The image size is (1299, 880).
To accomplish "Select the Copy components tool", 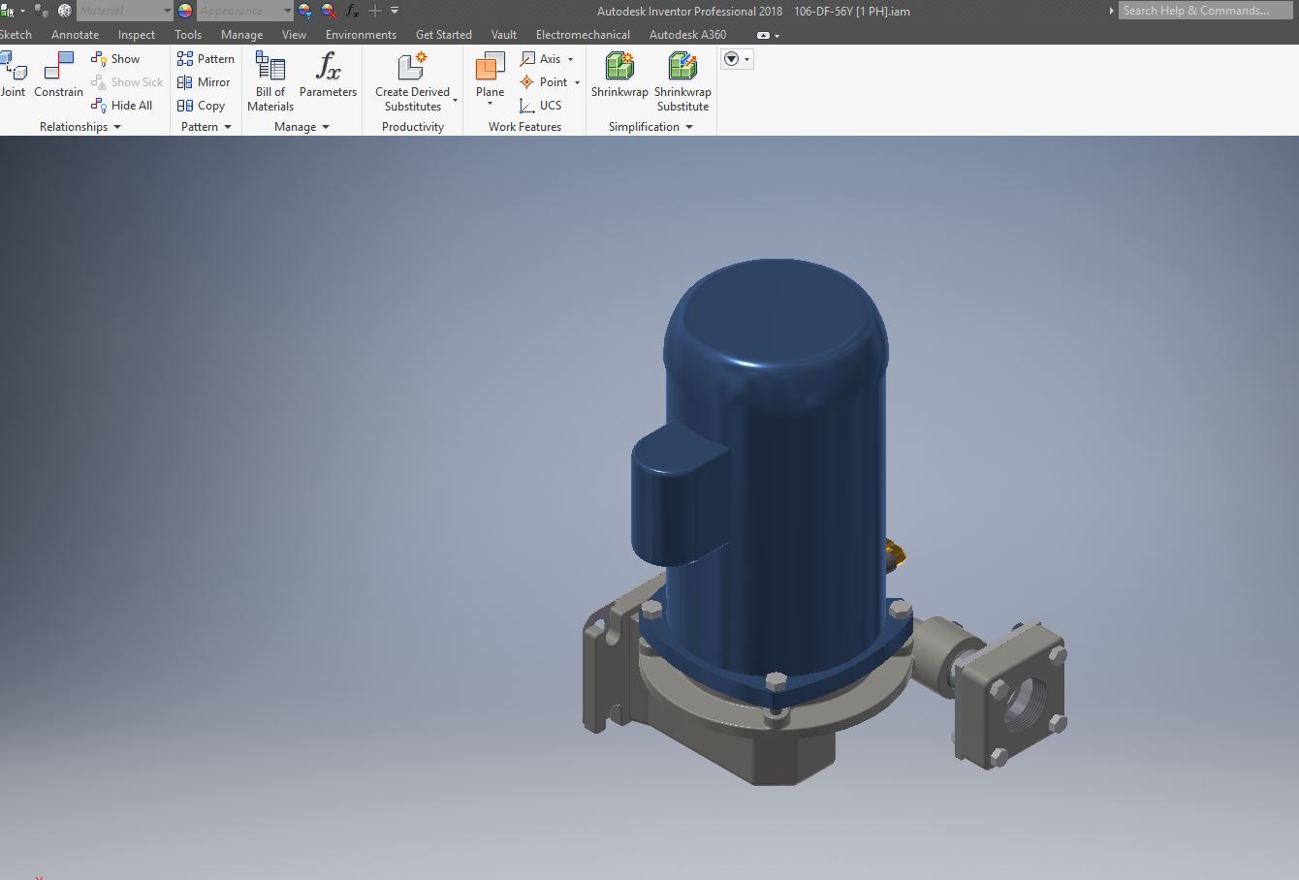I will tap(203, 106).
